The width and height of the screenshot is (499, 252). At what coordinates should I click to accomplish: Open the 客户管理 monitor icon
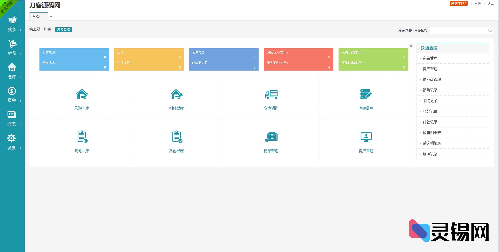click(366, 137)
